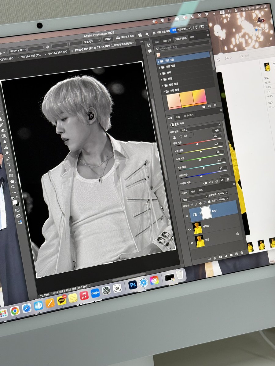Select the Eraser tool

click(2, 131)
